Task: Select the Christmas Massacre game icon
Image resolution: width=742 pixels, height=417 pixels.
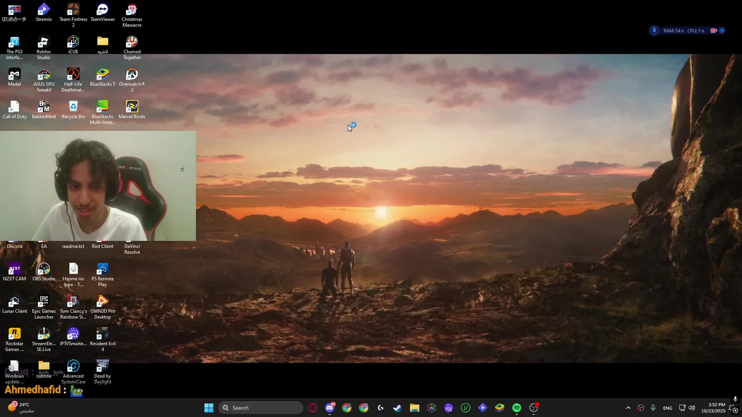Action: click(x=132, y=15)
